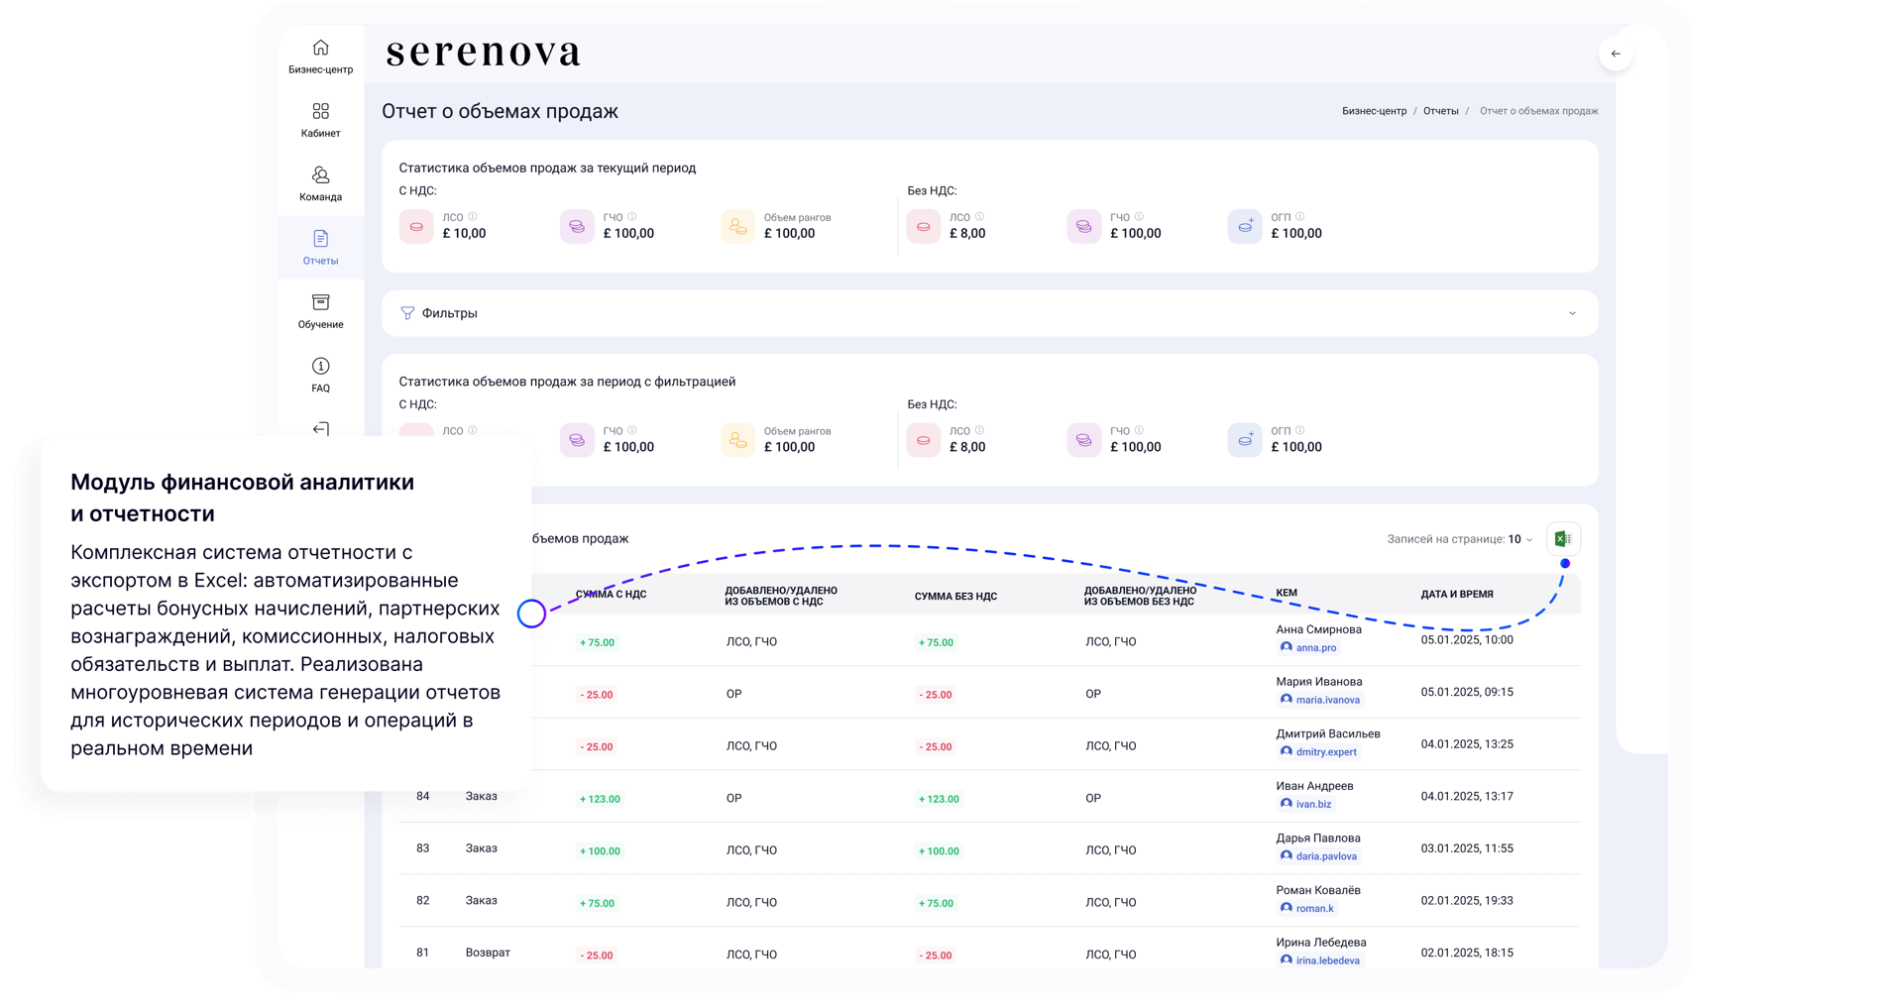
Task: Click the date 04.01.2025, 13:17
Action: (x=1467, y=796)
